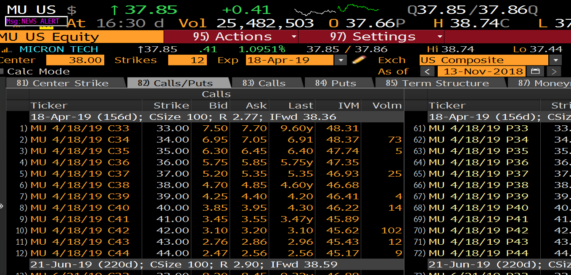Open put option MU 4/18/19 P40
571x275 pixels.
pyautogui.click(x=478, y=207)
